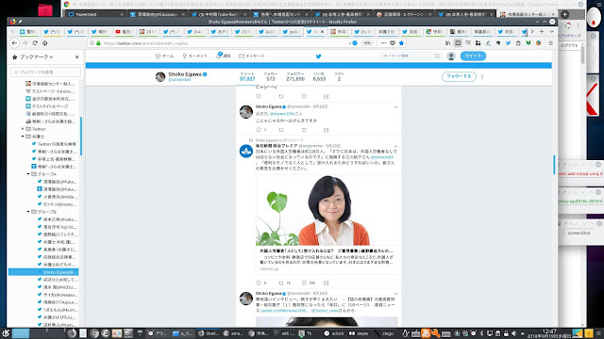Image resolution: width=604 pixels, height=339 pixels.
Task: Toggle Firefox sidebar button
Action: pyautogui.click(x=458, y=43)
